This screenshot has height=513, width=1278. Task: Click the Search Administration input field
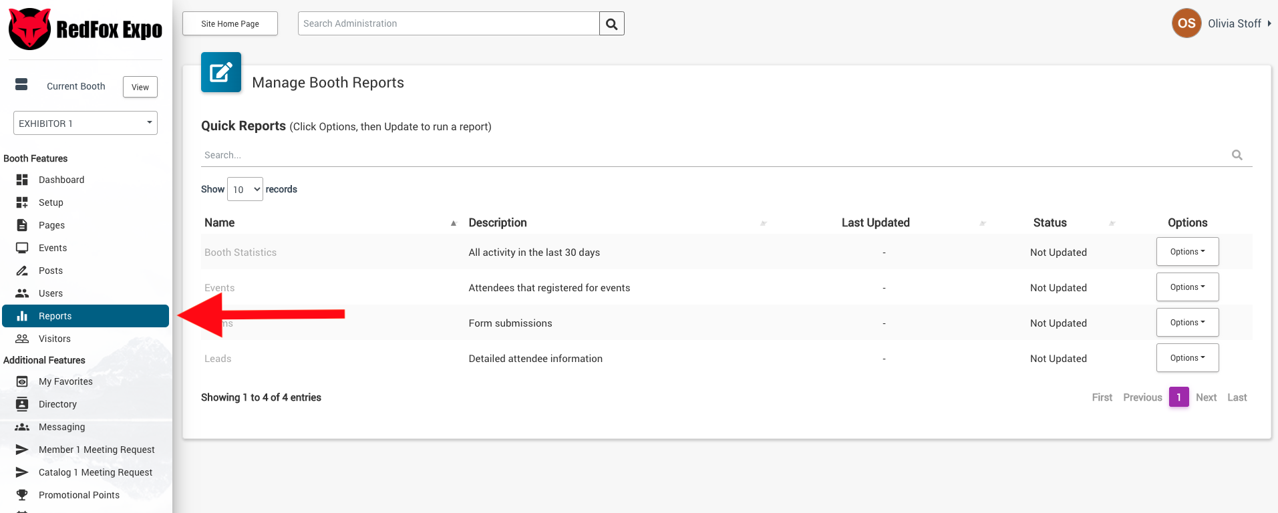[x=449, y=23]
